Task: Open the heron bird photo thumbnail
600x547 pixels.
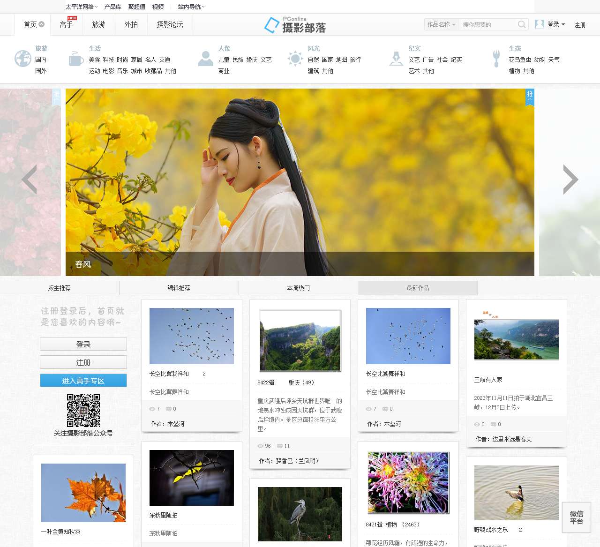Action: click(x=300, y=514)
